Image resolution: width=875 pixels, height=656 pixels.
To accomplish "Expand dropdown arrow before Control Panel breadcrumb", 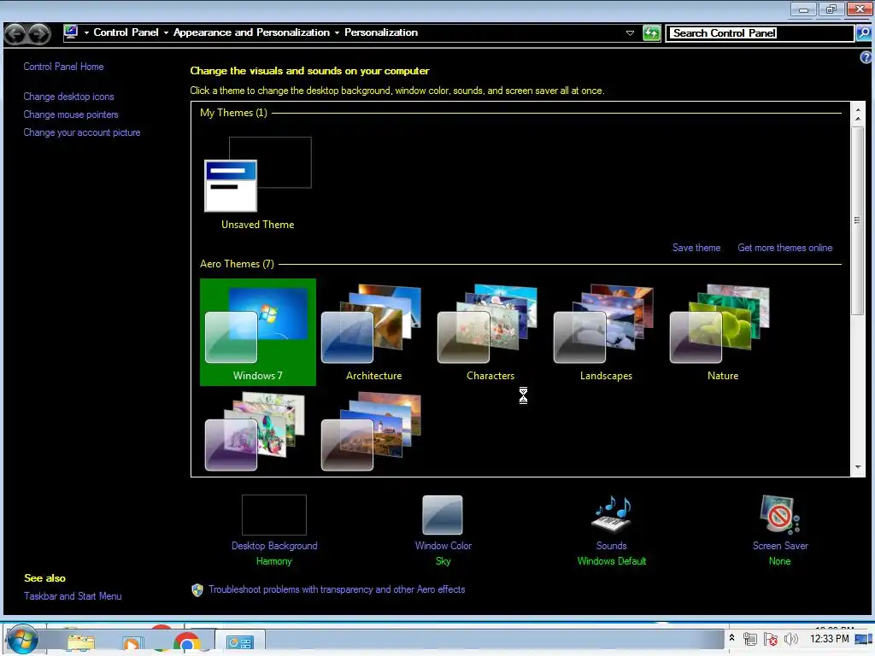I will pyautogui.click(x=86, y=33).
